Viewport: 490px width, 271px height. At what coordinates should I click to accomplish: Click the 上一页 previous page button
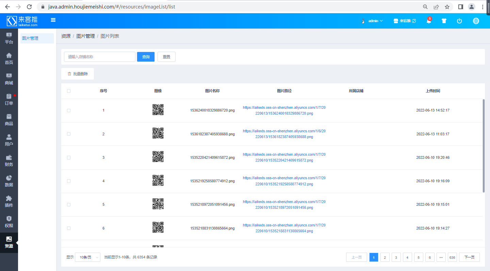[x=356, y=257]
